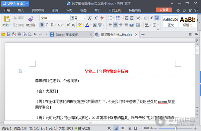Open the 引用 ribbon tab
Image resolution: width=201 pixels, height=131 pixels.
pos(55,10)
